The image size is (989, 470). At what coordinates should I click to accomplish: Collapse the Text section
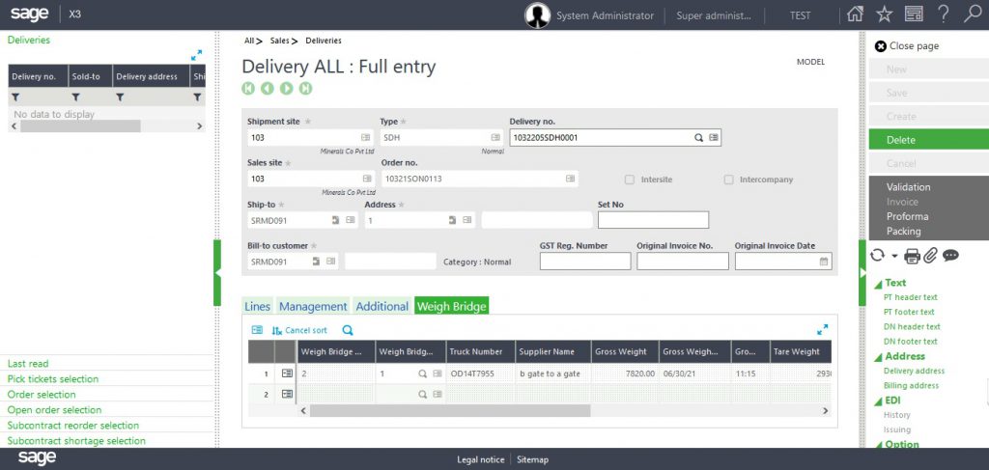879,283
